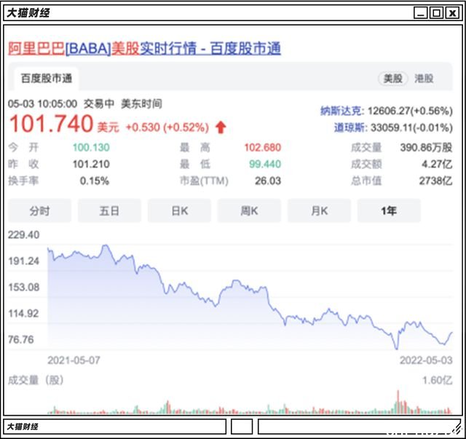Select the 月K chart tab
Screen dimensions: 466x439
tap(320, 210)
